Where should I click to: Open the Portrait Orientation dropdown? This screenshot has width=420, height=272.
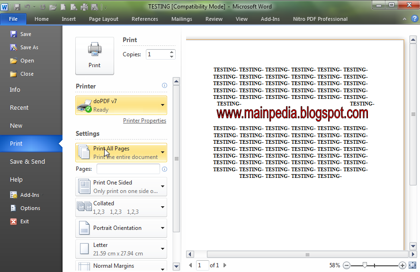click(x=121, y=228)
